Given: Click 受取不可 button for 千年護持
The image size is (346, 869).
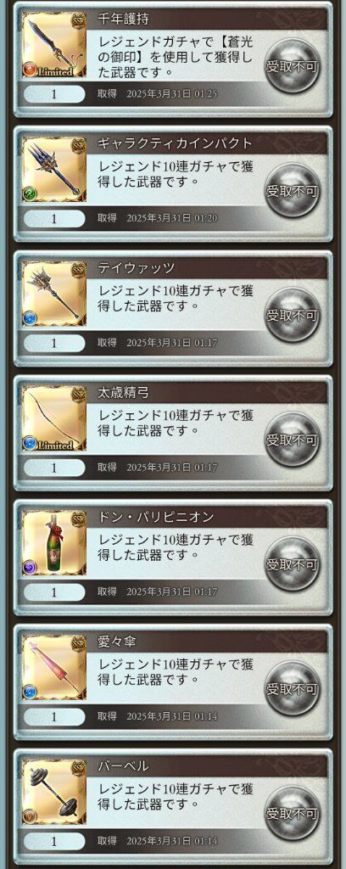Looking at the screenshot, I should pyautogui.click(x=293, y=68).
